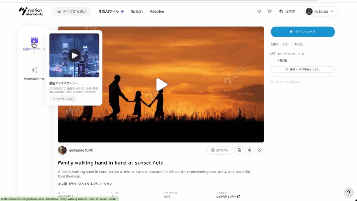Open the help question mark button
Screen dimensions: 357x201
click(348, 193)
